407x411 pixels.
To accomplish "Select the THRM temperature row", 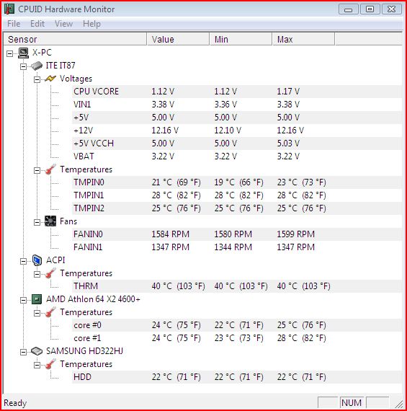I will point(237,286).
